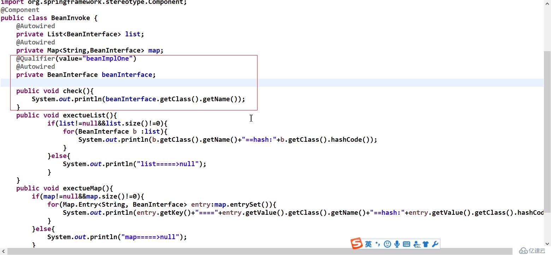Click the "beanImplOne" string value

point(107,59)
